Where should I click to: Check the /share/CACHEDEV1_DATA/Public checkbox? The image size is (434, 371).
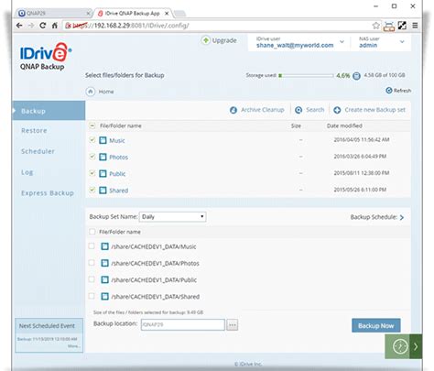92,279
